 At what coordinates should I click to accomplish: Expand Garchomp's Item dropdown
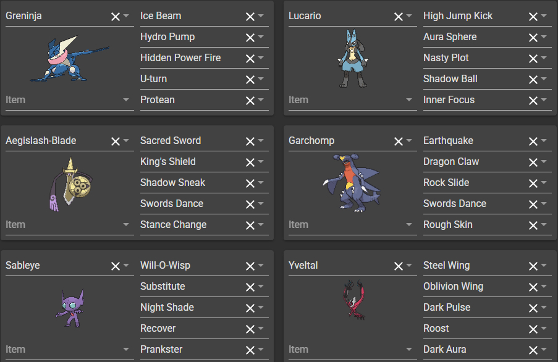point(409,225)
